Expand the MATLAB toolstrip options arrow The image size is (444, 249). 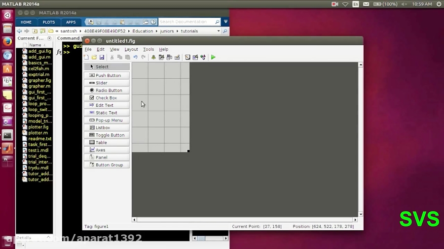pos(225,22)
